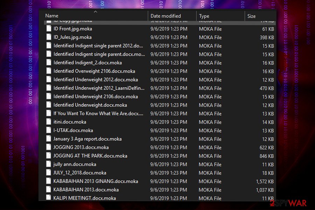Toggle sort direction arrow above Name
This screenshot has width=315, height=210.
tap(96, 12)
